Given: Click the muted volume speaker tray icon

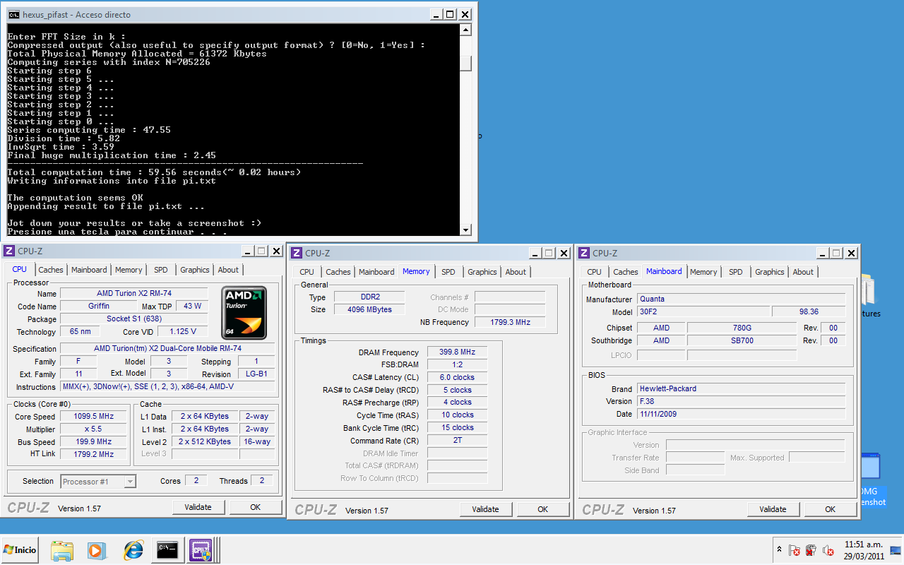Looking at the screenshot, I should [828, 550].
